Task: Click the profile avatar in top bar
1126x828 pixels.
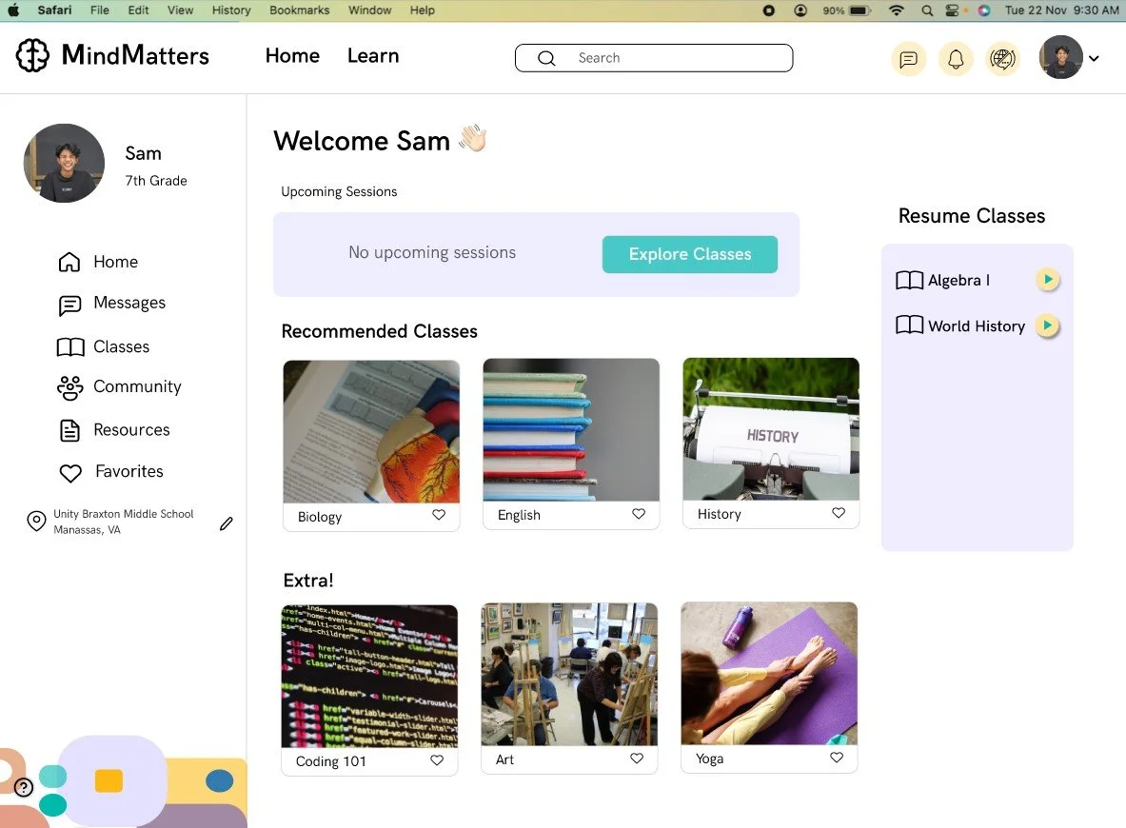Action: coord(1060,57)
